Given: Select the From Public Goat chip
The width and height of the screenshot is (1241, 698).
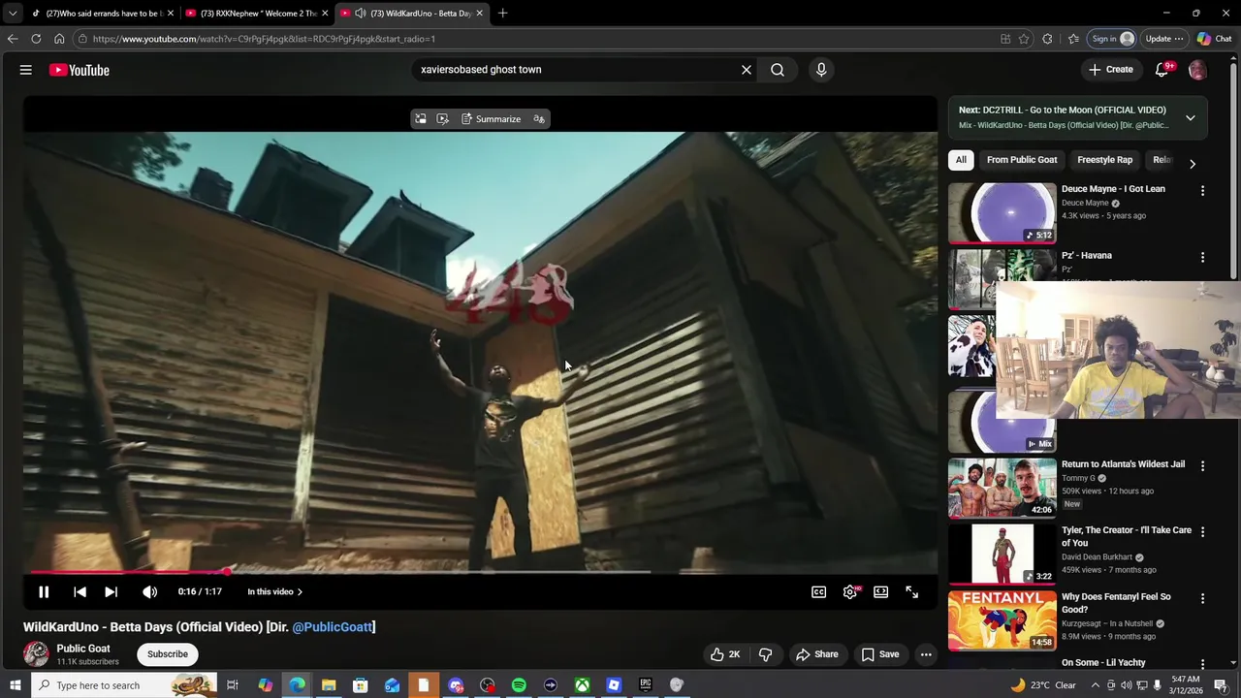Looking at the screenshot, I should (1022, 160).
